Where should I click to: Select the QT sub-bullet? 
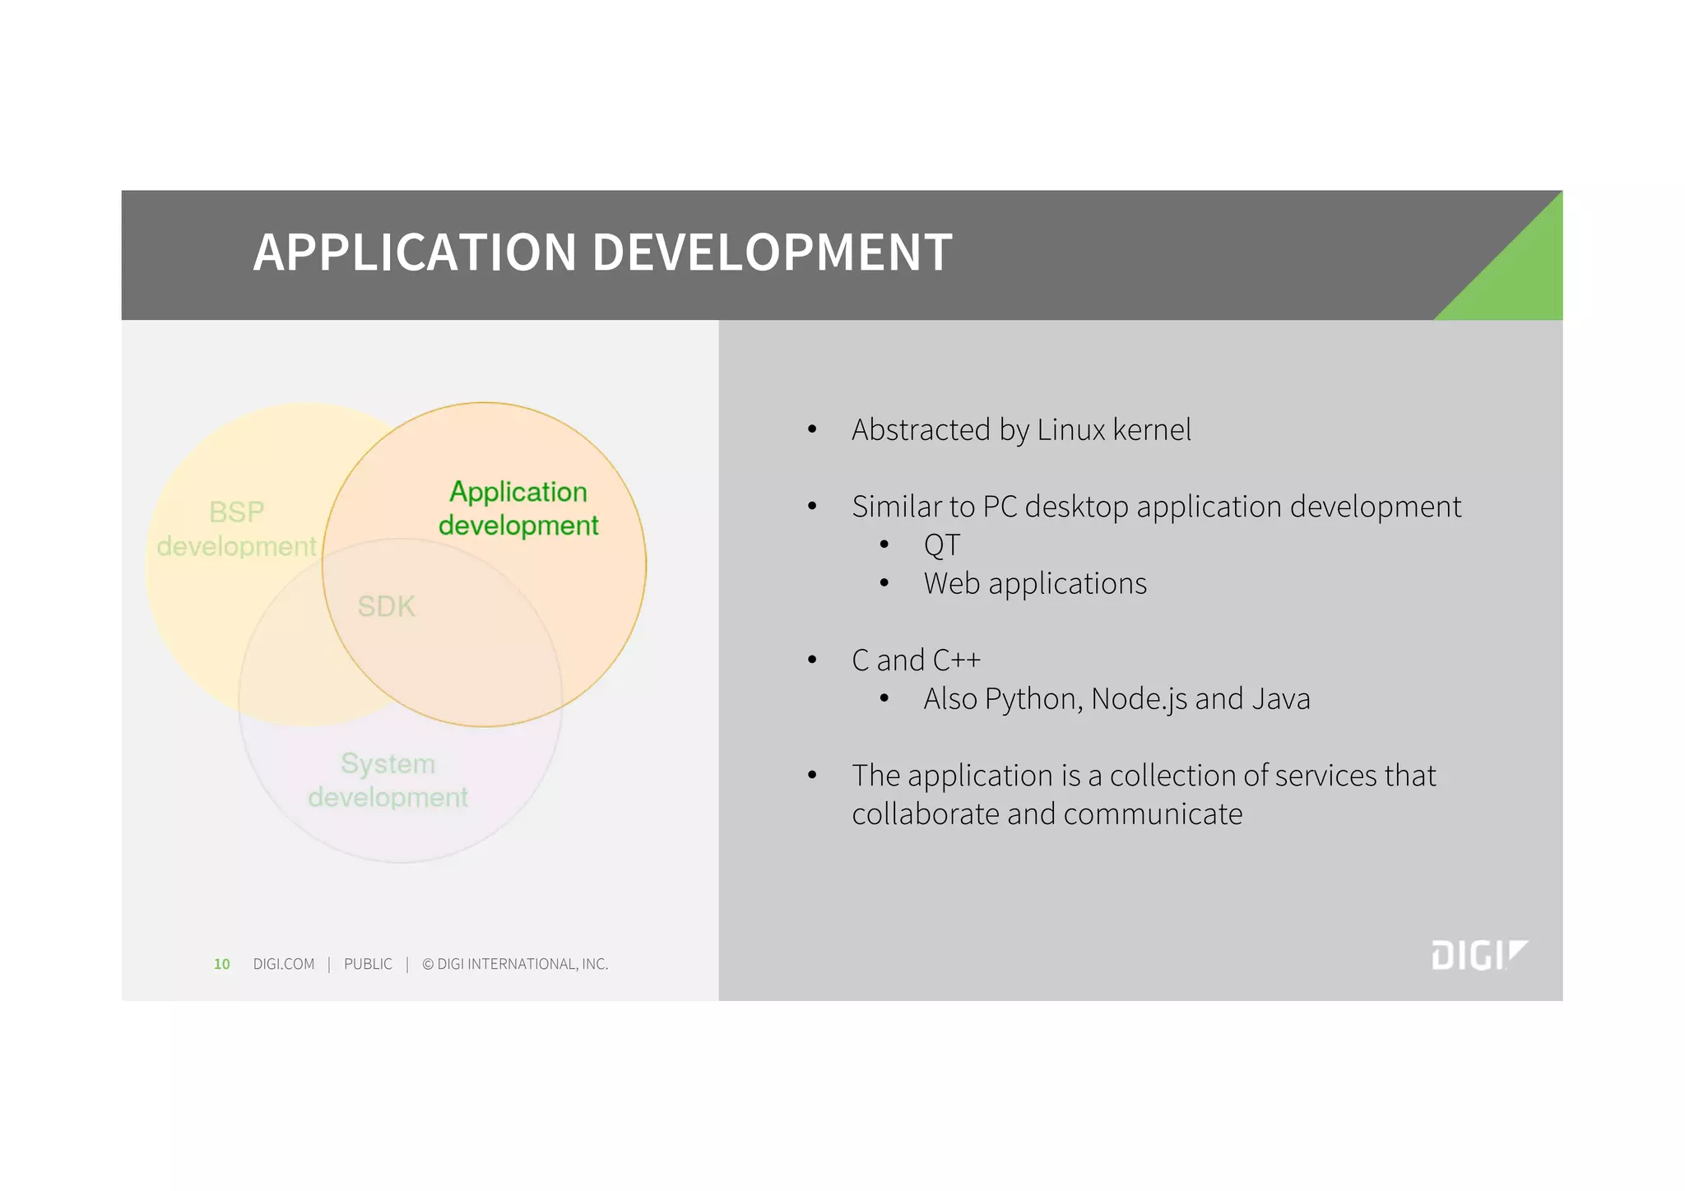(x=941, y=545)
